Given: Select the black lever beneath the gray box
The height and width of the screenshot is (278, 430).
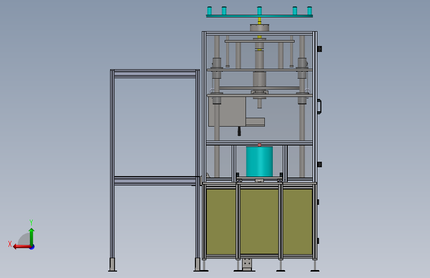Looking at the screenshot, I should (239, 131).
